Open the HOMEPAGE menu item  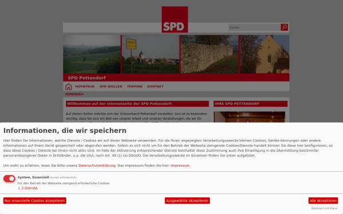(85, 87)
